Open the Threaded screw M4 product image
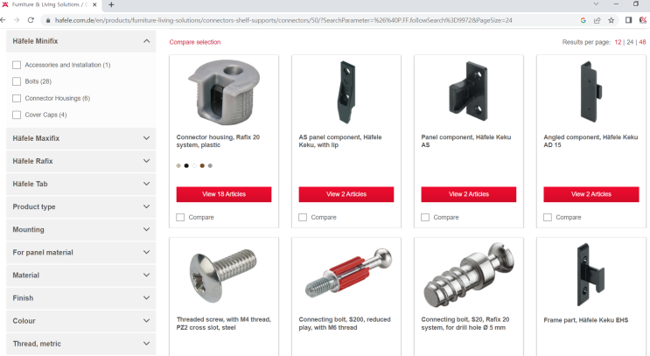Screen dimensions: 650x356 pyautogui.click(x=223, y=276)
